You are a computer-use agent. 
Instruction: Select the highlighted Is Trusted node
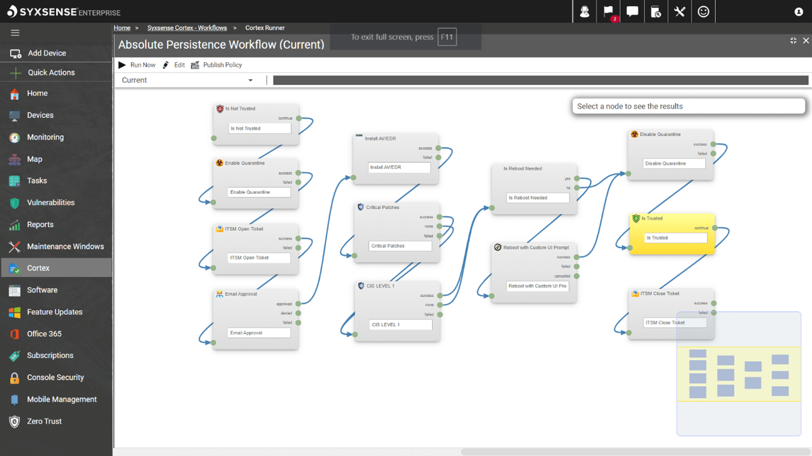click(x=672, y=234)
